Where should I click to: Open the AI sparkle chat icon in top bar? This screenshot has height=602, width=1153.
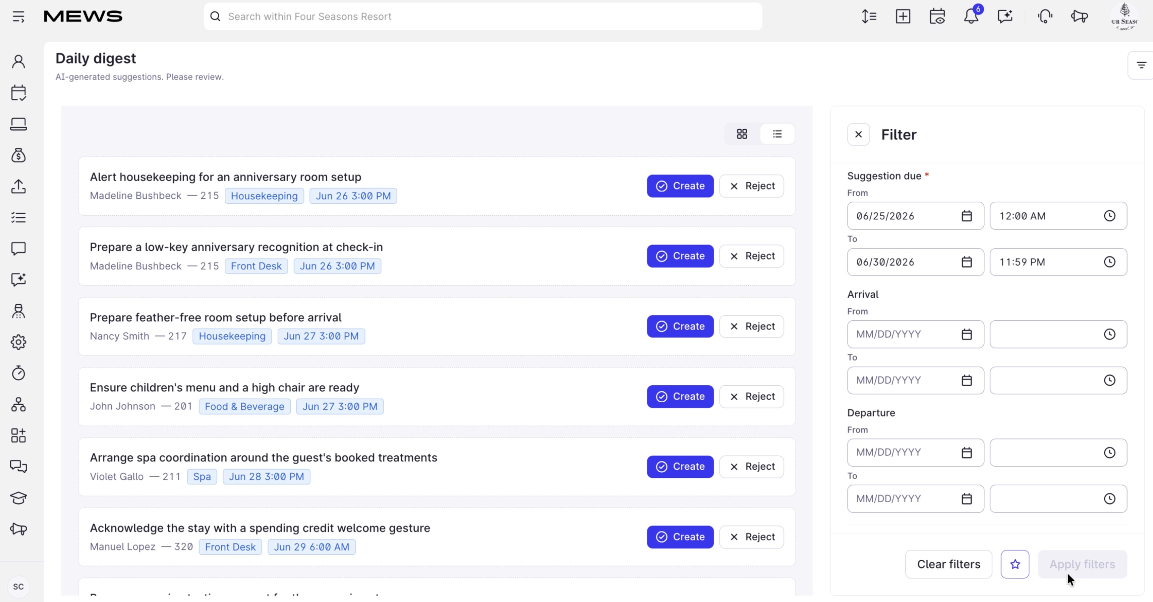point(1005,17)
